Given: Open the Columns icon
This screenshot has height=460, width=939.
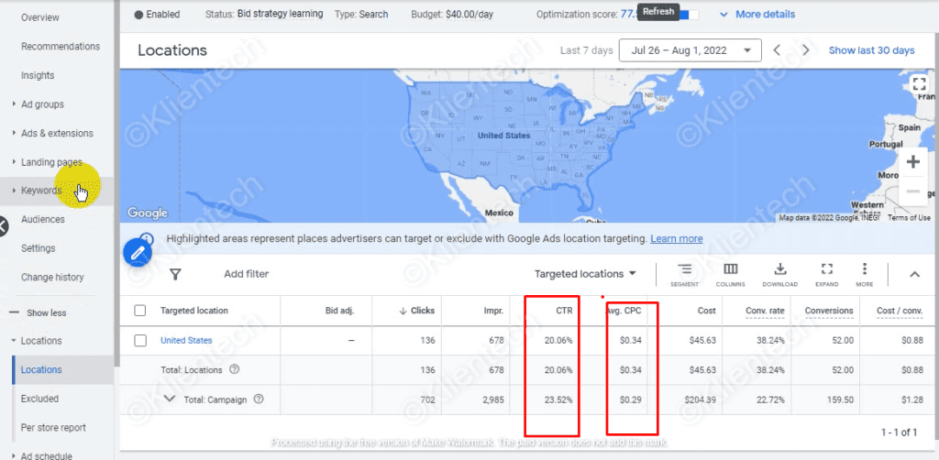Looking at the screenshot, I should click(731, 273).
